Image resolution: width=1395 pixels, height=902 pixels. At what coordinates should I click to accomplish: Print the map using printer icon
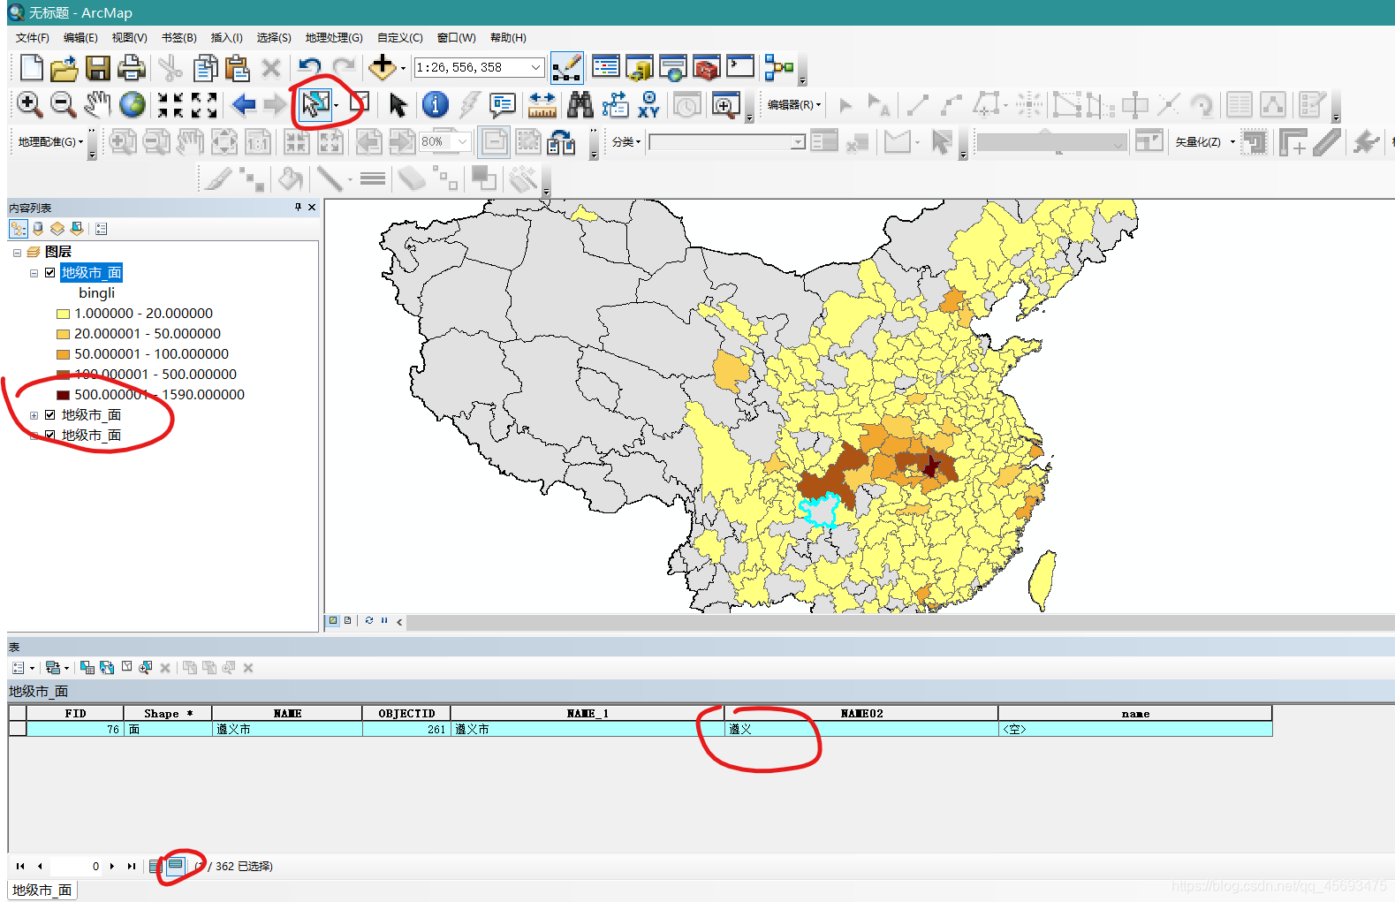[x=131, y=68]
